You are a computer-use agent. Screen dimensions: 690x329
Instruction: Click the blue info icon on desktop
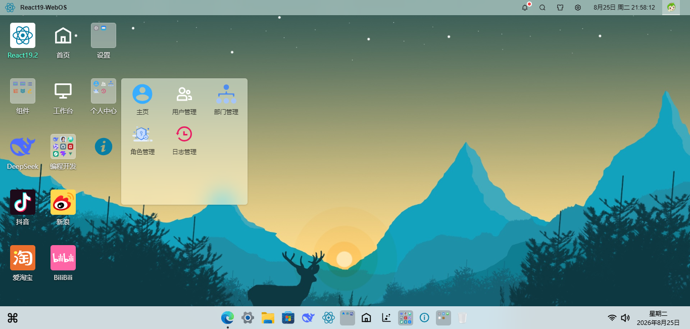(x=104, y=147)
